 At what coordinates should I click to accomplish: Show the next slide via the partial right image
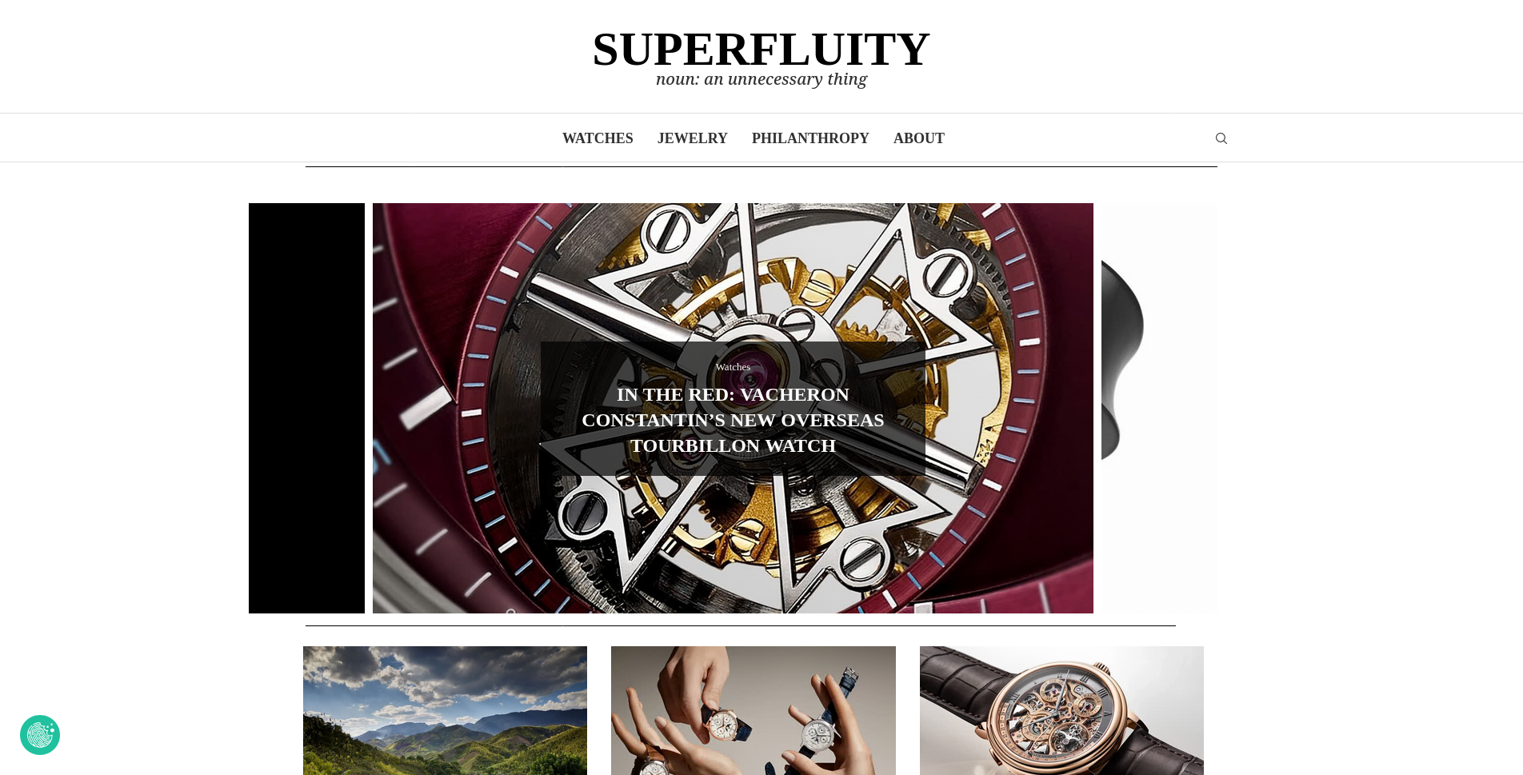[1159, 408]
